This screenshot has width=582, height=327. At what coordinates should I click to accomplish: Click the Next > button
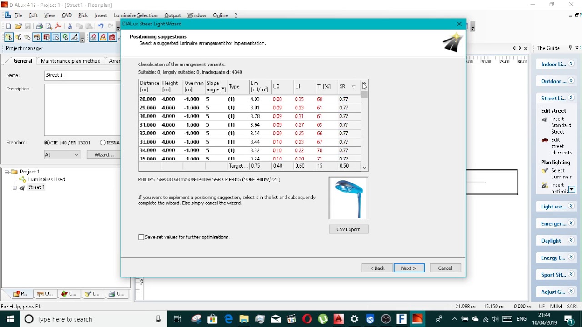pos(409,268)
